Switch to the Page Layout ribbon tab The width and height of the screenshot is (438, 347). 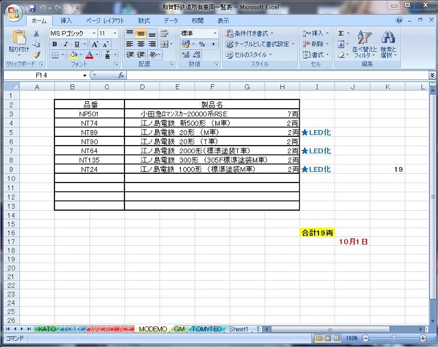pyautogui.click(x=104, y=21)
